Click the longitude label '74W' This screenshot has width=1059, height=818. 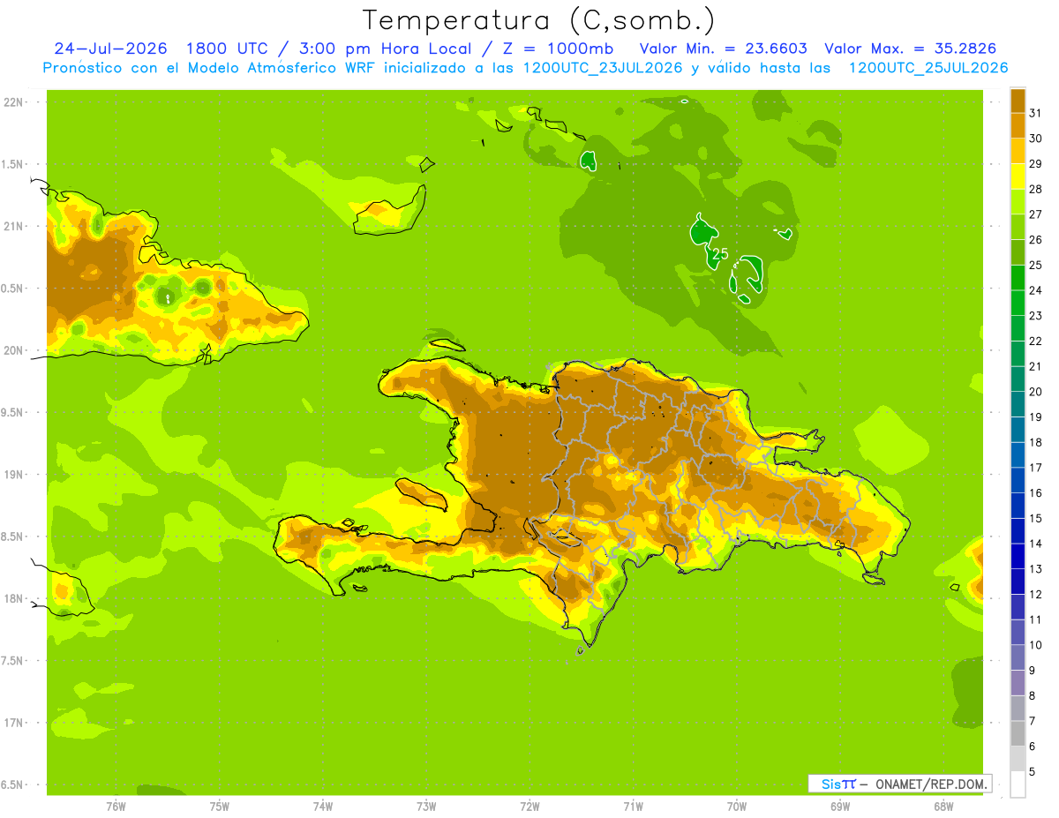click(x=323, y=806)
